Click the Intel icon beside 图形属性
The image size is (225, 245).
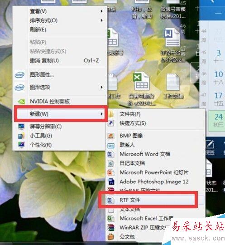pos(19,75)
